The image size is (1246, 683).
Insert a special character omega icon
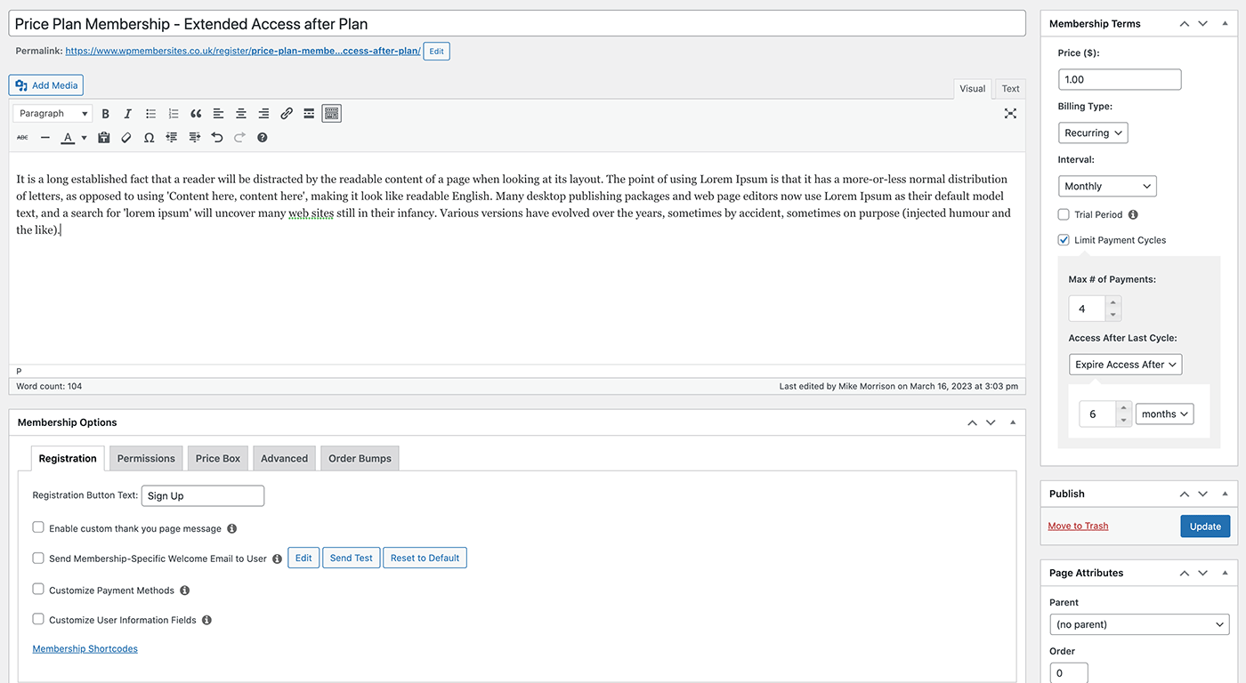149,138
